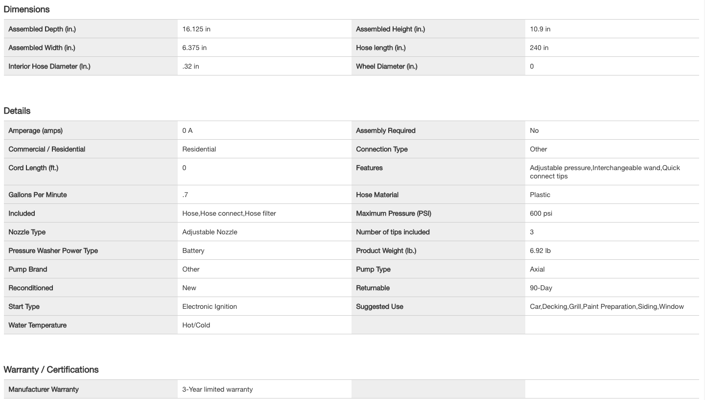The height and width of the screenshot is (400, 705).
Task: Click the 240 in hose length value
Action: [539, 48]
